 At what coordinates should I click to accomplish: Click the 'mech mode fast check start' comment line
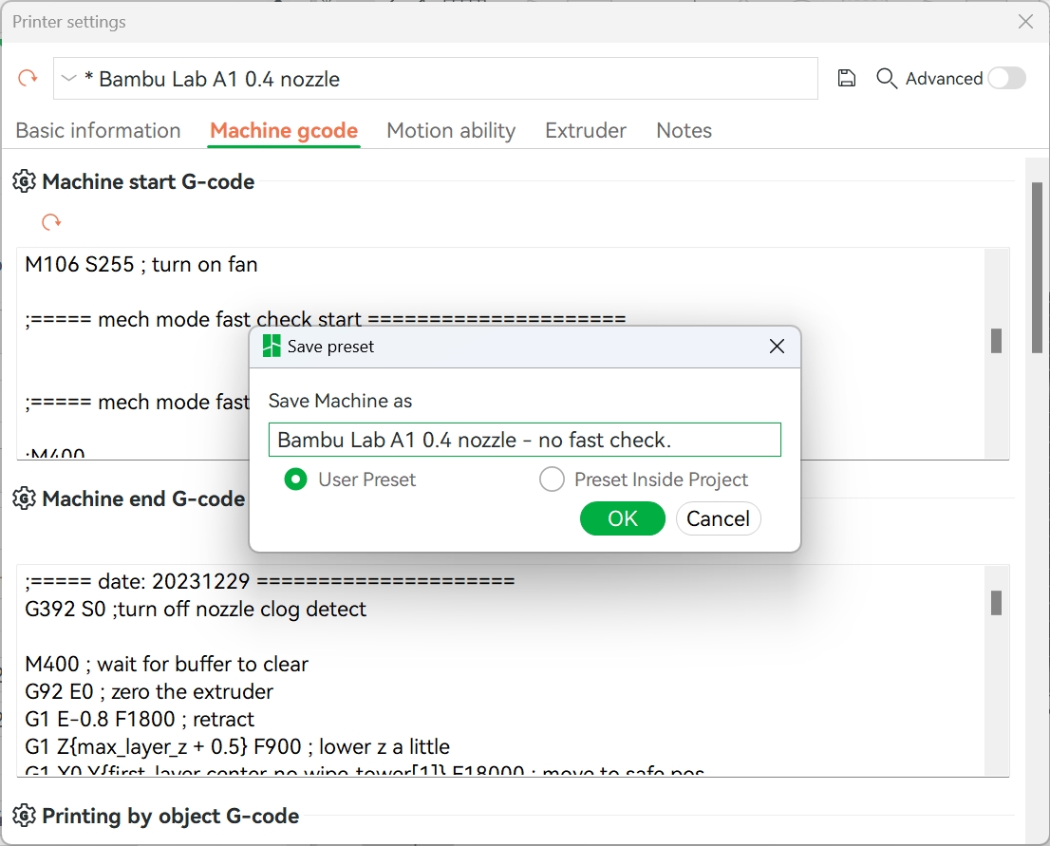click(326, 320)
